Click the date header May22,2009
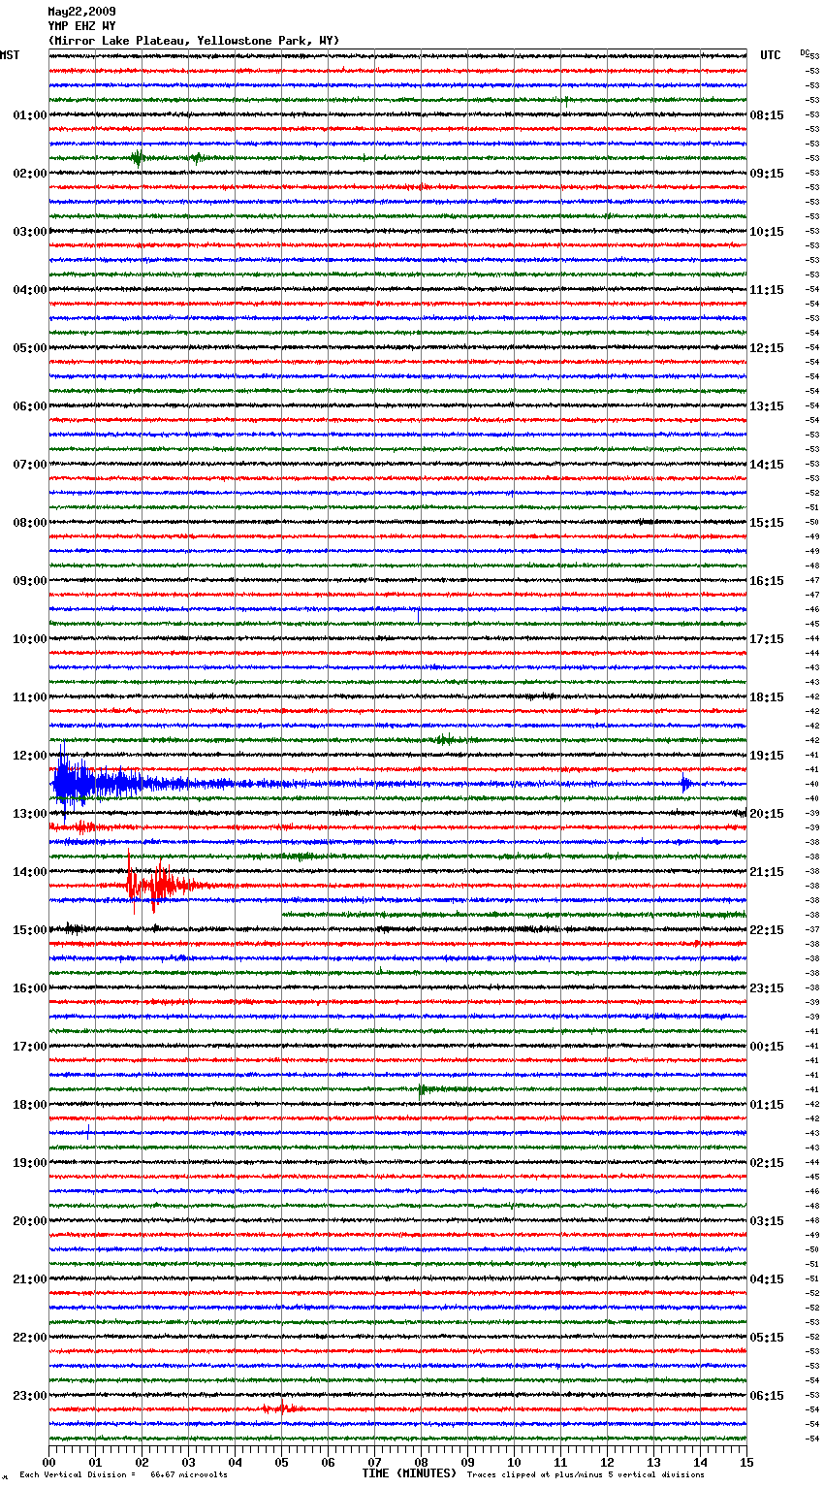The width and height of the screenshot is (824, 1488). pos(81,12)
